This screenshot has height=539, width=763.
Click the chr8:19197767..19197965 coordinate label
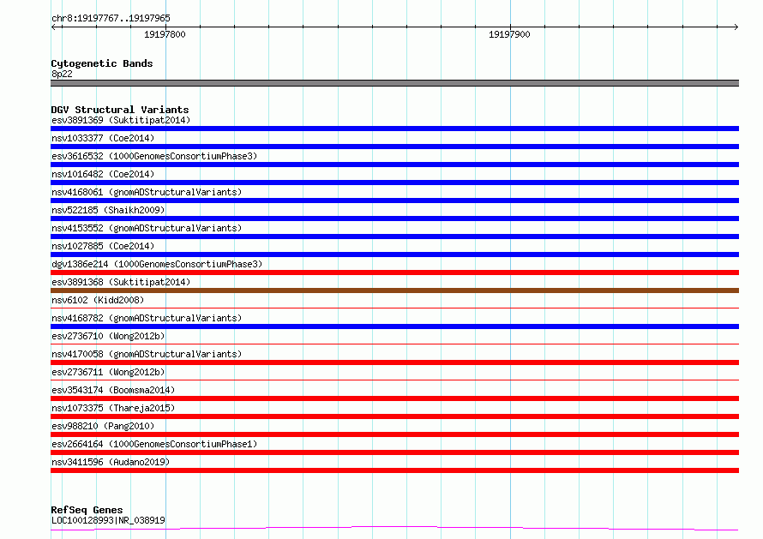(x=111, y=18)
